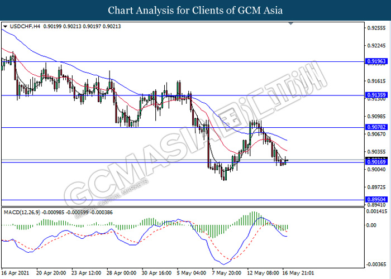Select the 0.91963 horizontal line price label
The image size is (391, 279).
coord(376,61)
